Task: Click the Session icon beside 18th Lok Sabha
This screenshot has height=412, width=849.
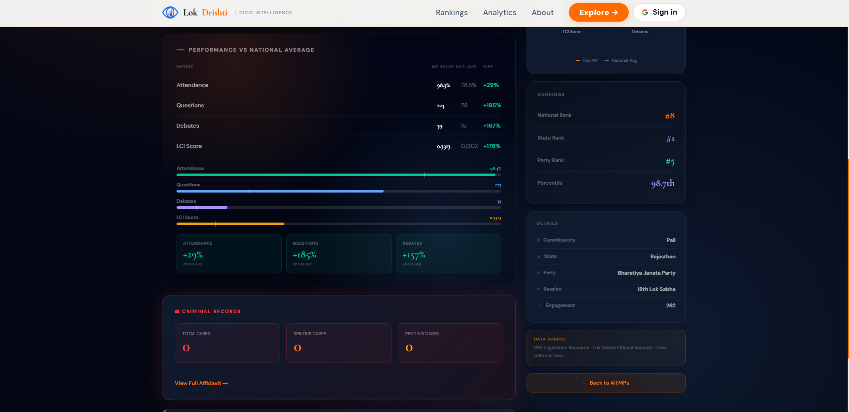Action: pyautogui.click(x=538, y=289)
